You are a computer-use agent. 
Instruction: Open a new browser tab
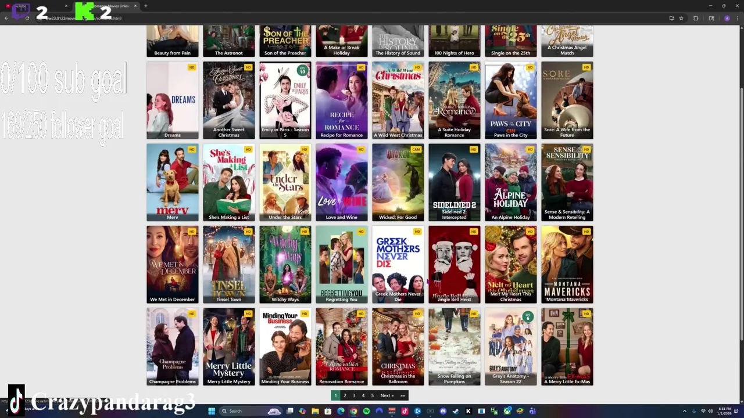(x=145, y=6)
